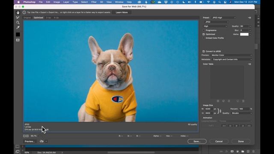274x154 pixels.
Task: Click the volume icon in menu bar
Action: point(189,2)
